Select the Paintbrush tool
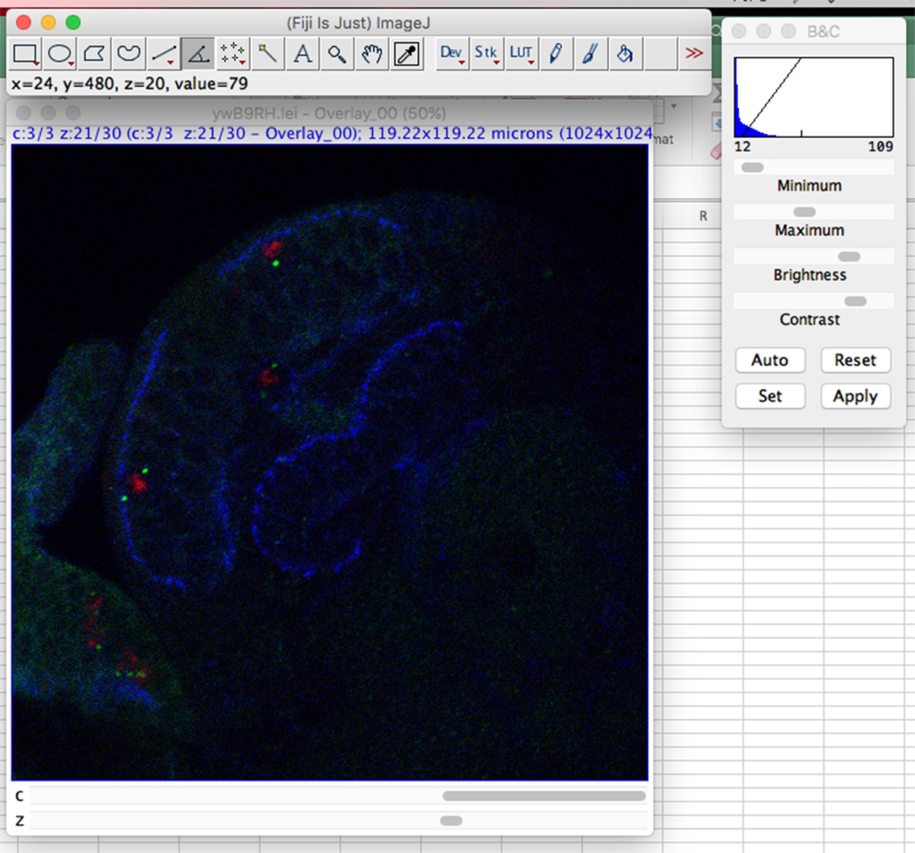This screenshot has width=915, height=853. (x=590, y=53)
